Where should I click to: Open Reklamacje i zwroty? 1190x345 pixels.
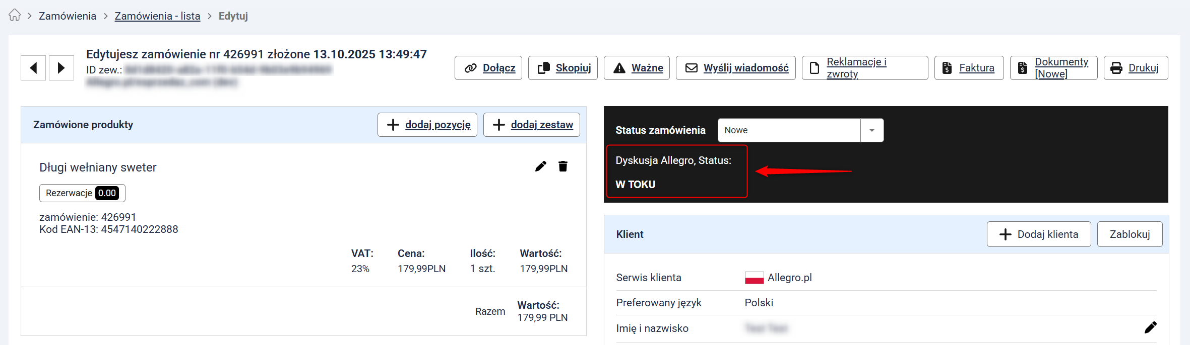864,68
